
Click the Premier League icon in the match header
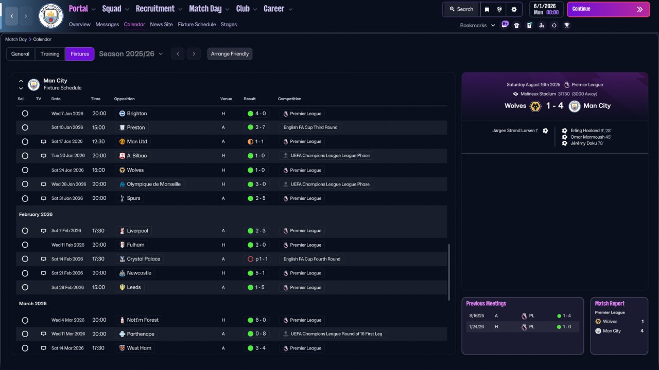click(567, 85)
